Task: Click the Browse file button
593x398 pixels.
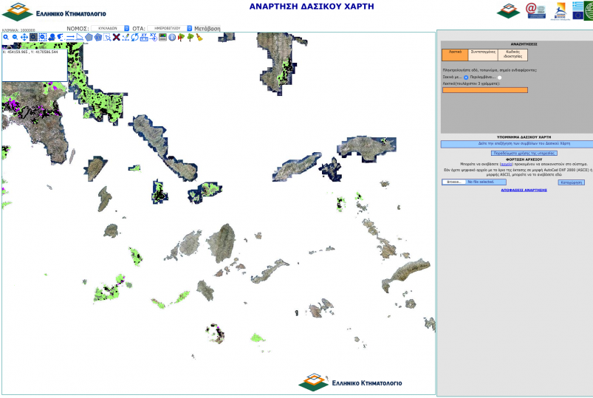Action: point(453,182)
